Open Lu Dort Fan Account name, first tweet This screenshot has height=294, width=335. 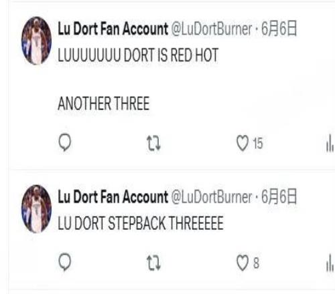pos(113,29)
